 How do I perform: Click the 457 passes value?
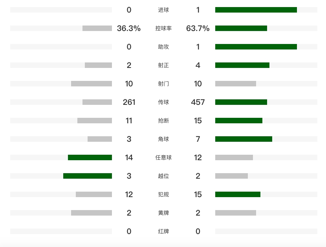click(x=198, y=102)
